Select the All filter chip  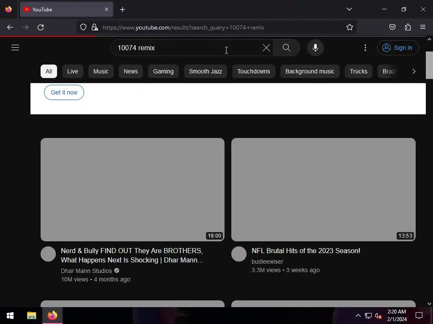49,71
